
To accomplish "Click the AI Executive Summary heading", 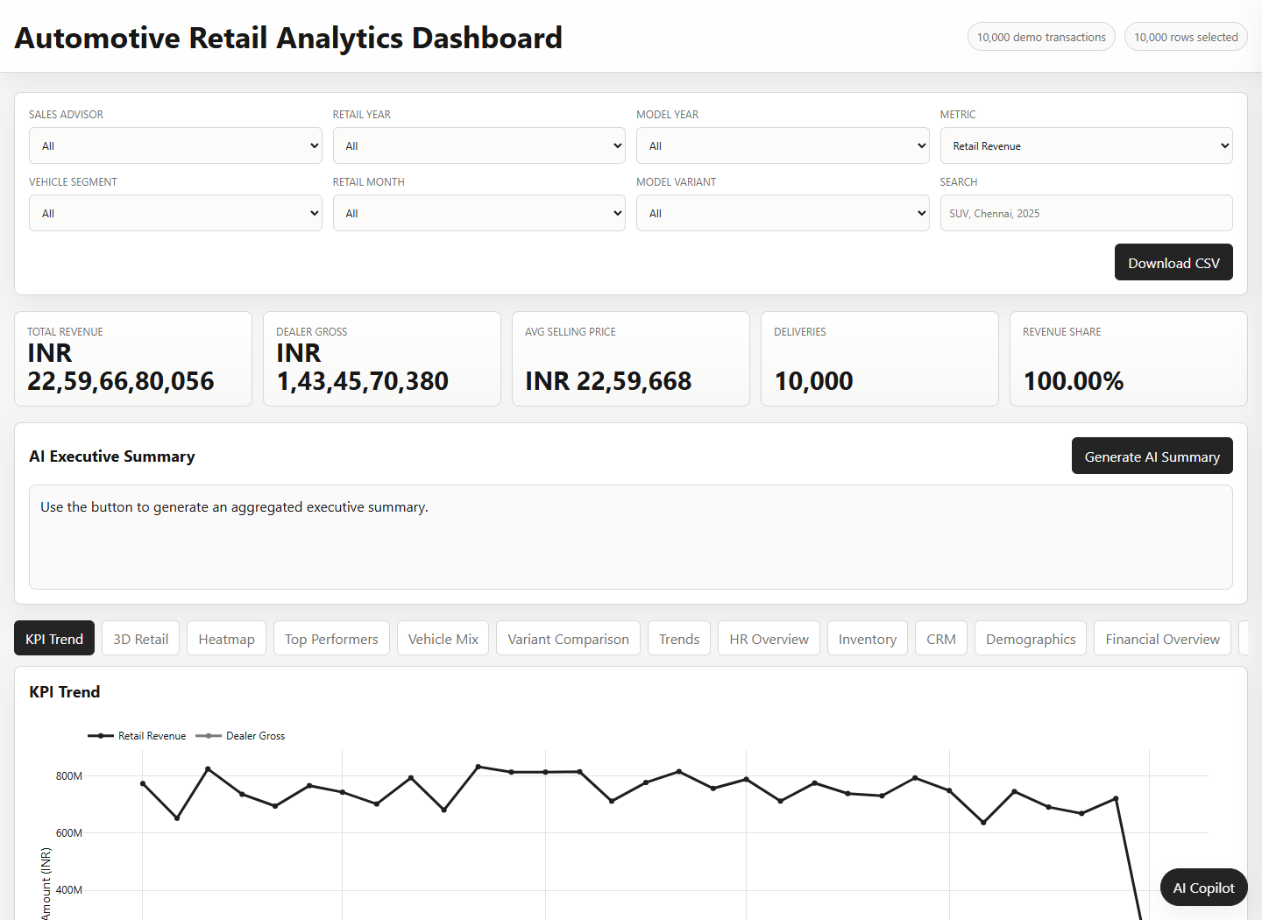I will click(x=112, y=456).
